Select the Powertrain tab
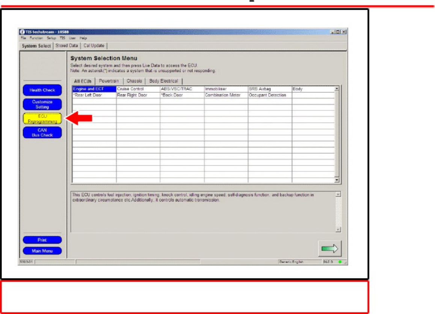Image resolution: width=435 pixels, height=314 pixels. [109, 81]
